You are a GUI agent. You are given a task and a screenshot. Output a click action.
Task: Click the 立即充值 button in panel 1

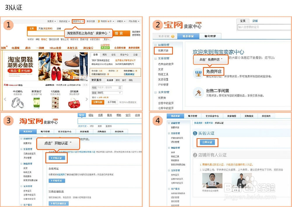[x=98, y=102]
